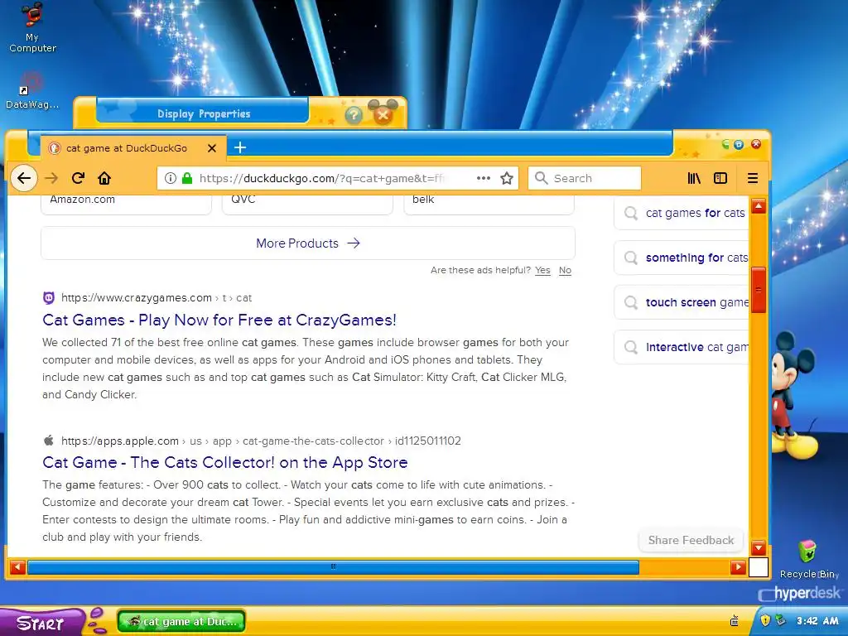The width and height of the screenshot is (848, 636).
Task: Minimize the browser window green button
Action: [725, 144]
